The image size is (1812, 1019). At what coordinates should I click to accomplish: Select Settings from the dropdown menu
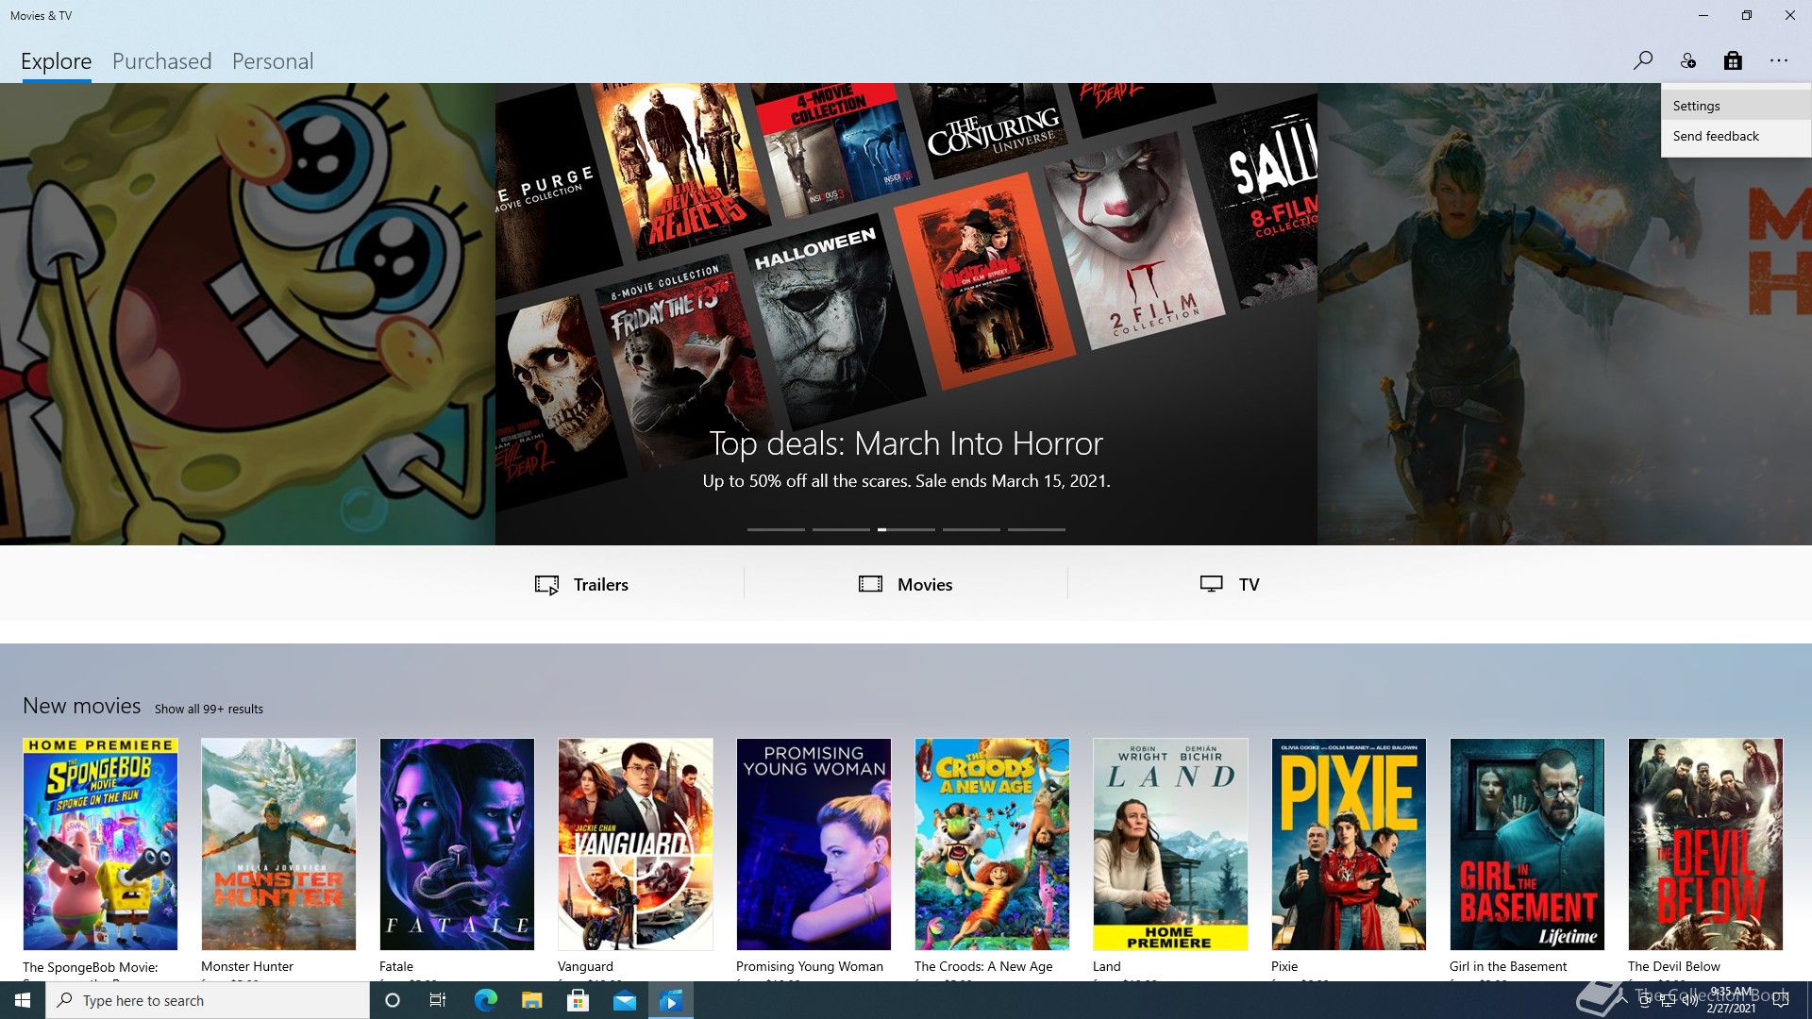point(1696,106)
